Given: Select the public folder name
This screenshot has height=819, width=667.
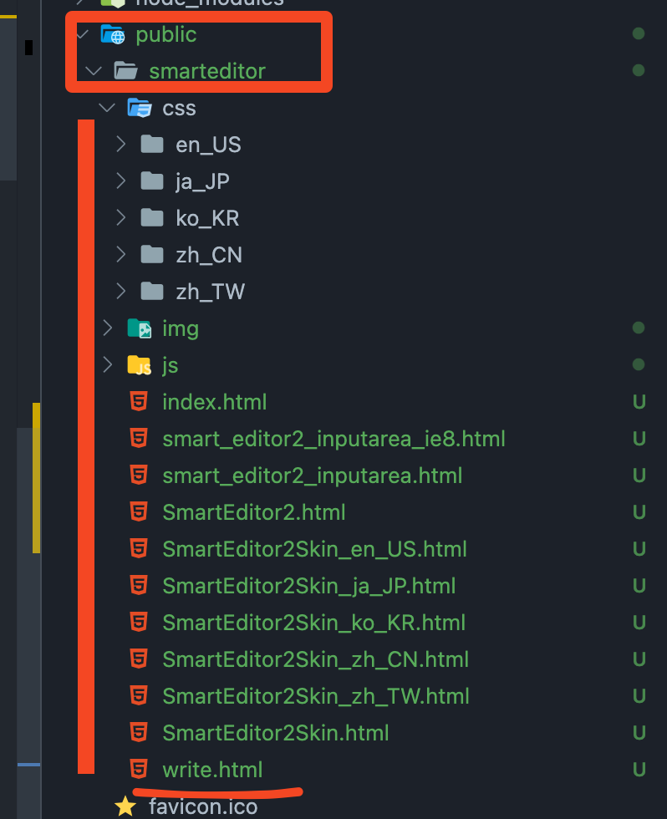Looking at the screenshot, I should coord(166,35).
